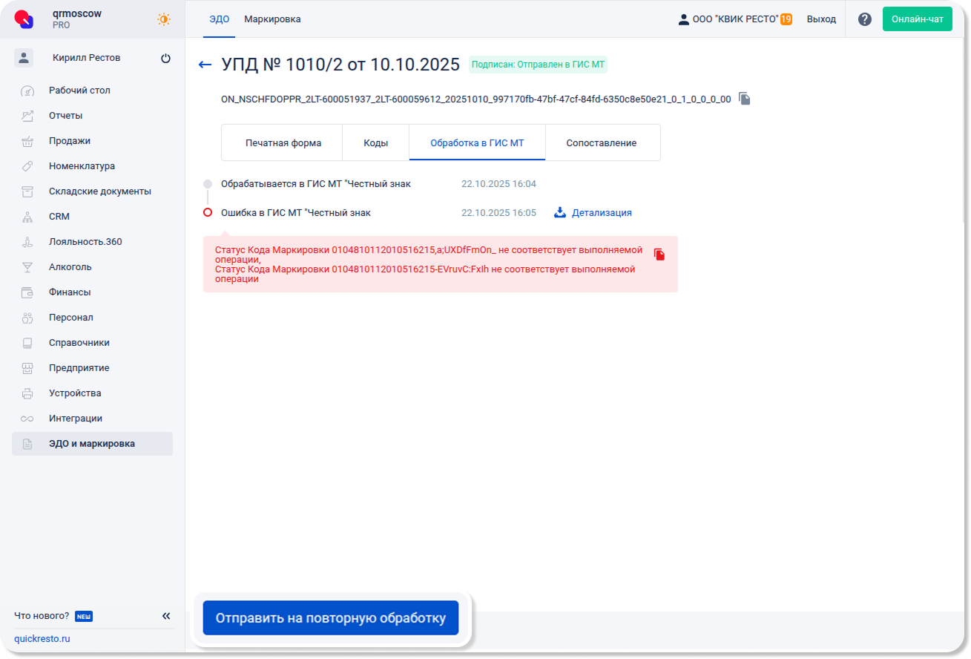Collapse the sidebar with double chevron
Viewport: 971px width, 659px height.
pos(166,616)
